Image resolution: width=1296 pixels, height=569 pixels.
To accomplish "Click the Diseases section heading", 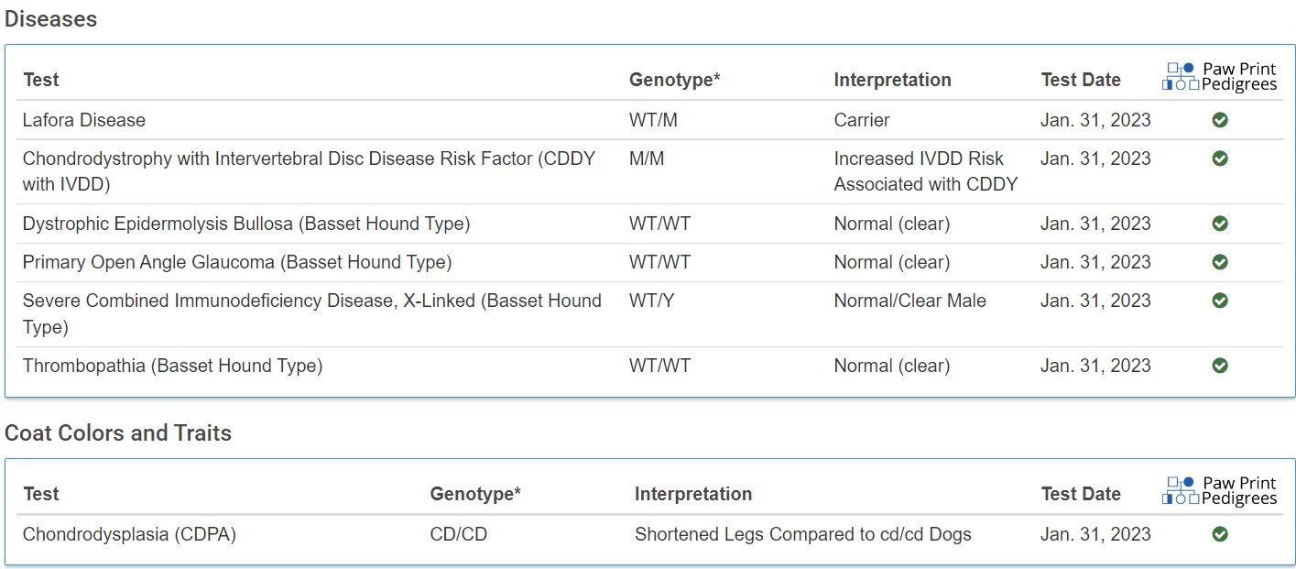I will [51, 19].
